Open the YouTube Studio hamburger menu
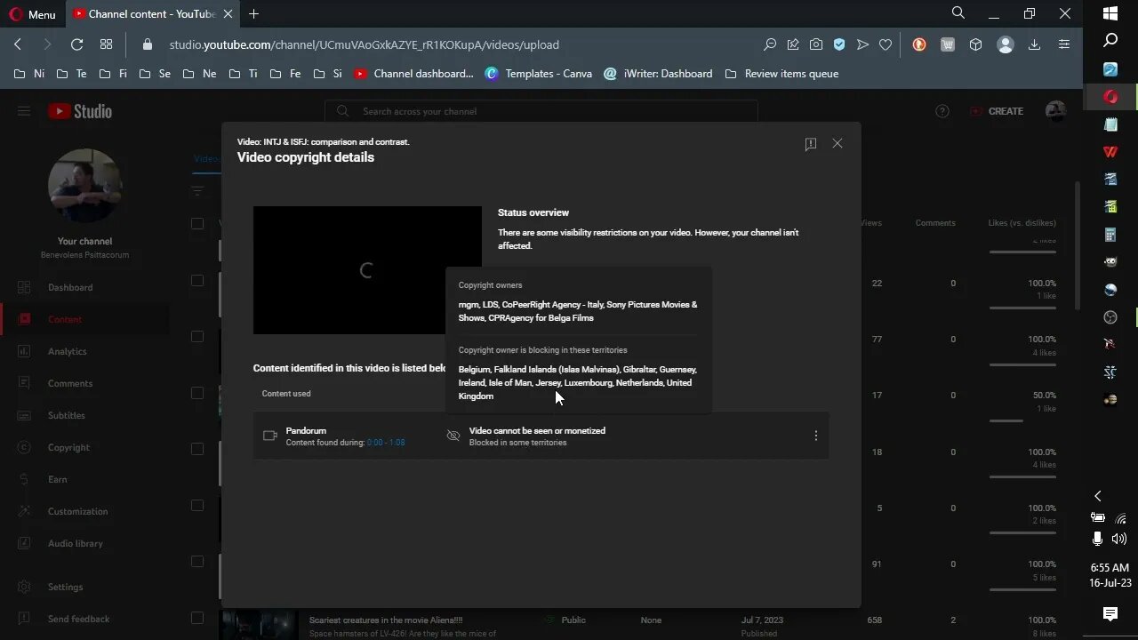1138x640 pixels. (x=24, y=111)
